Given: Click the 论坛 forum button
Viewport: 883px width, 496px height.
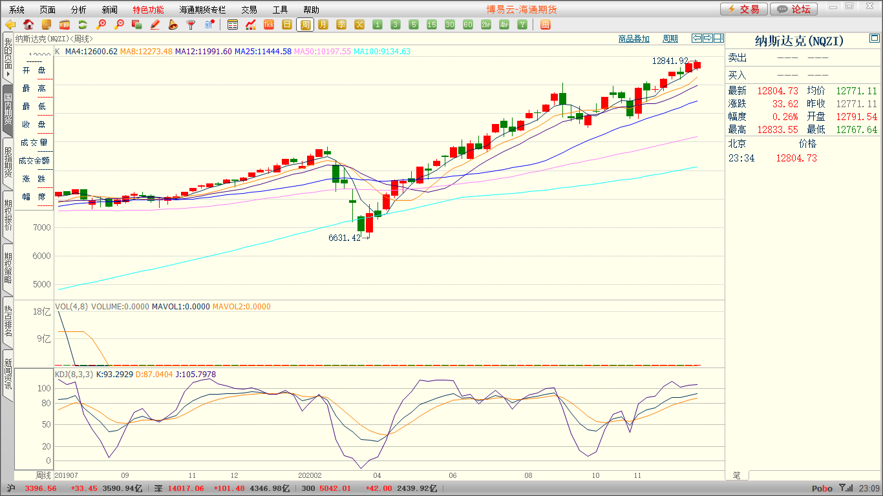Looking at the screenshot, I should [x=794, y=9].
